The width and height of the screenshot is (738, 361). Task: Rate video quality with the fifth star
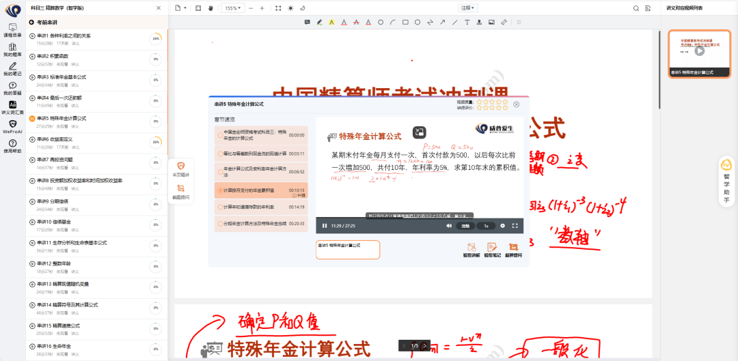coord(506,102)
